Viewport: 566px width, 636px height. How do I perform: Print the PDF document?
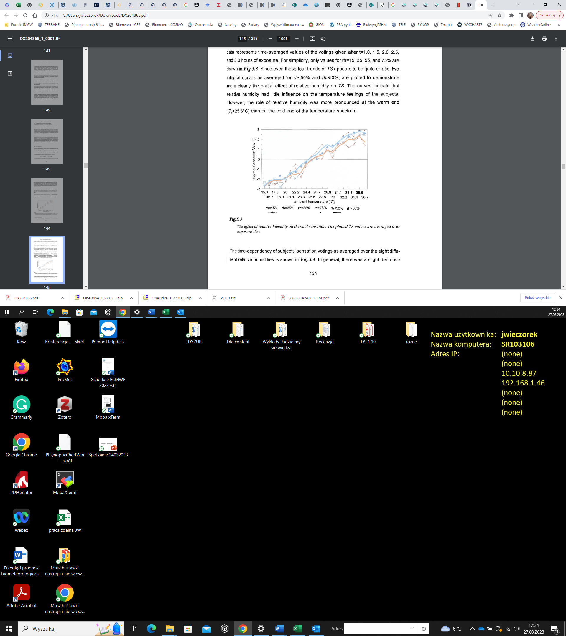click(x=544, y=39)
